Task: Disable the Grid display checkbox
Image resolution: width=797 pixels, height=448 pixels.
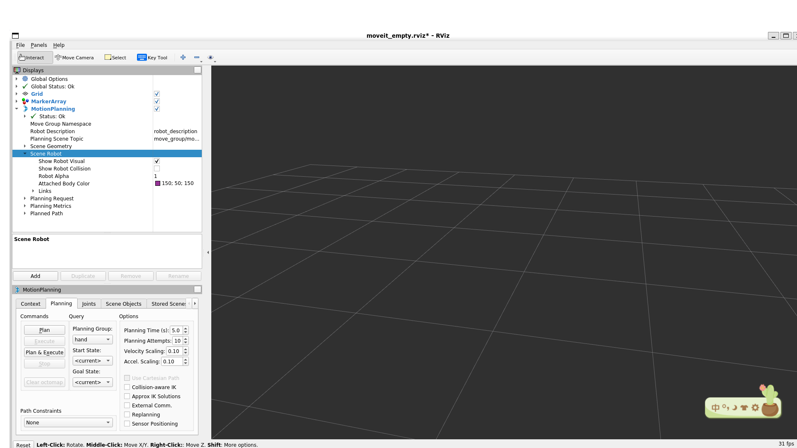Action: 157,94
